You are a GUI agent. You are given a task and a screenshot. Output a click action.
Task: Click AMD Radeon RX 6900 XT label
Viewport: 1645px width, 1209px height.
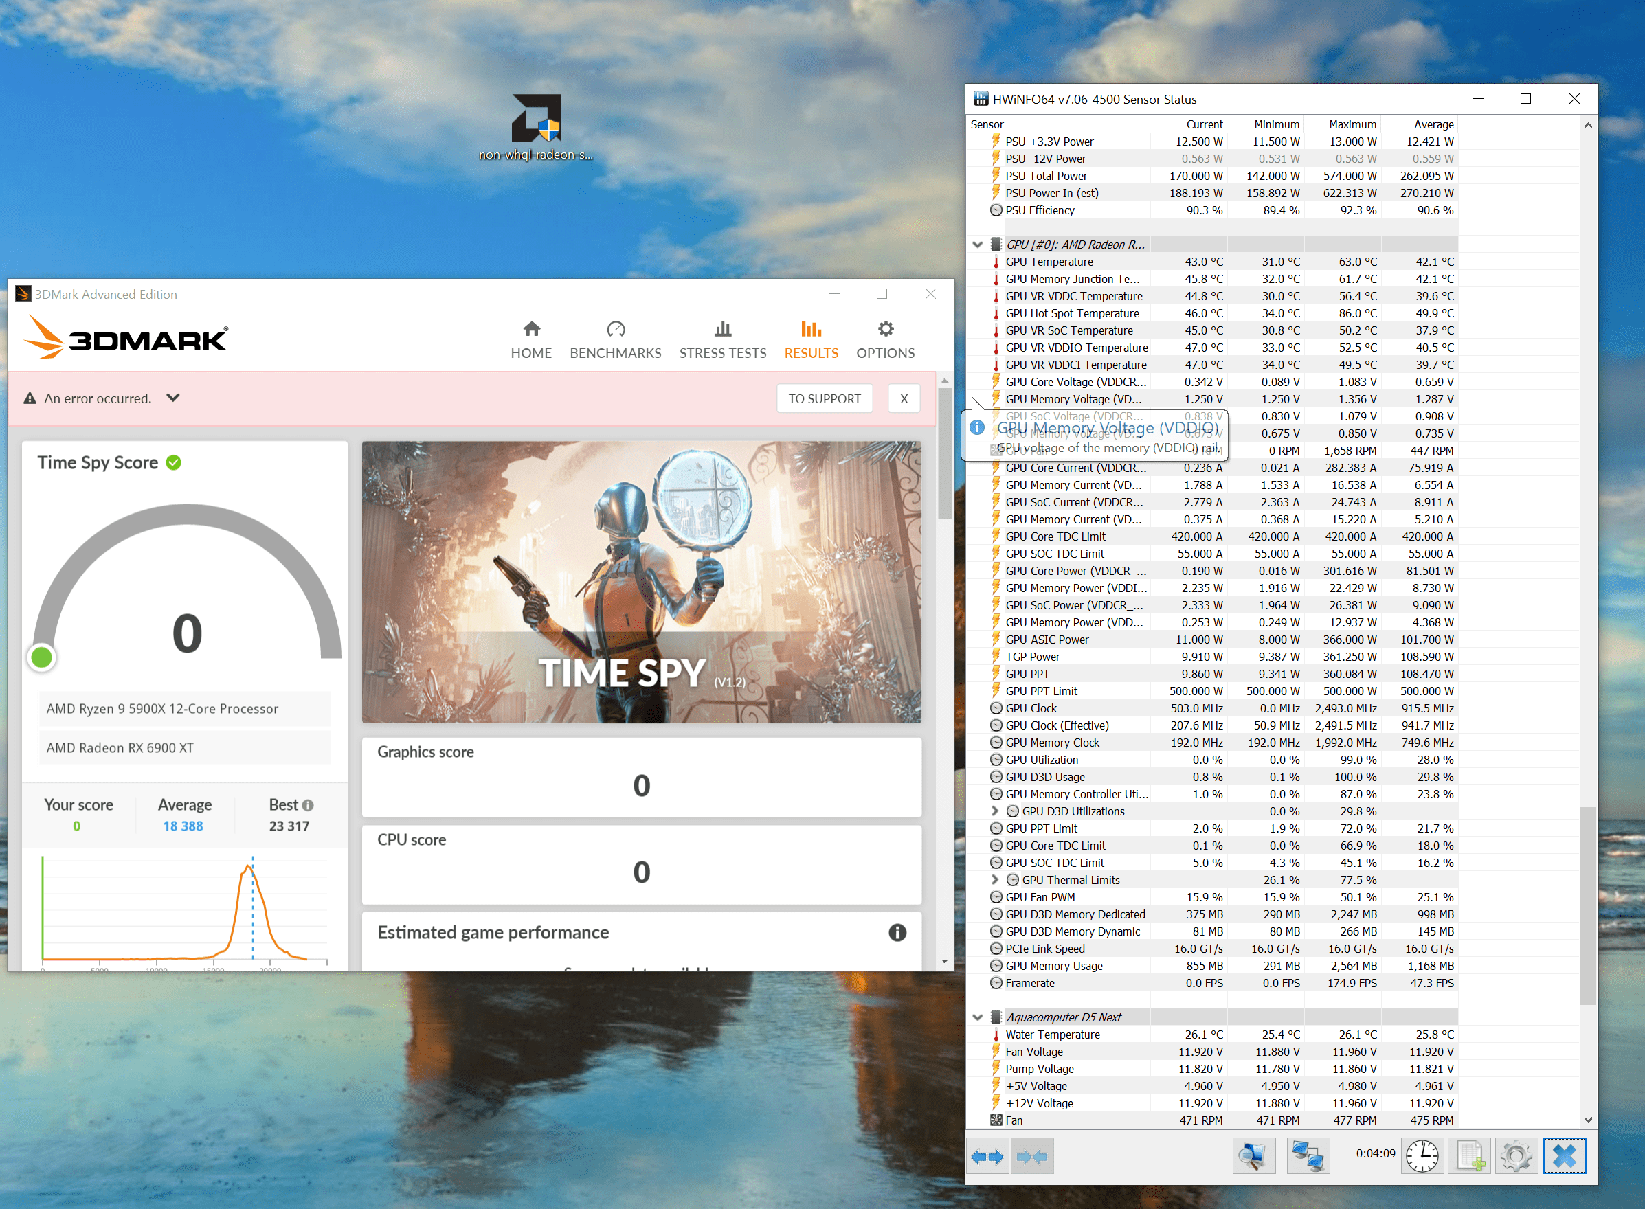(x=120, y=747)
